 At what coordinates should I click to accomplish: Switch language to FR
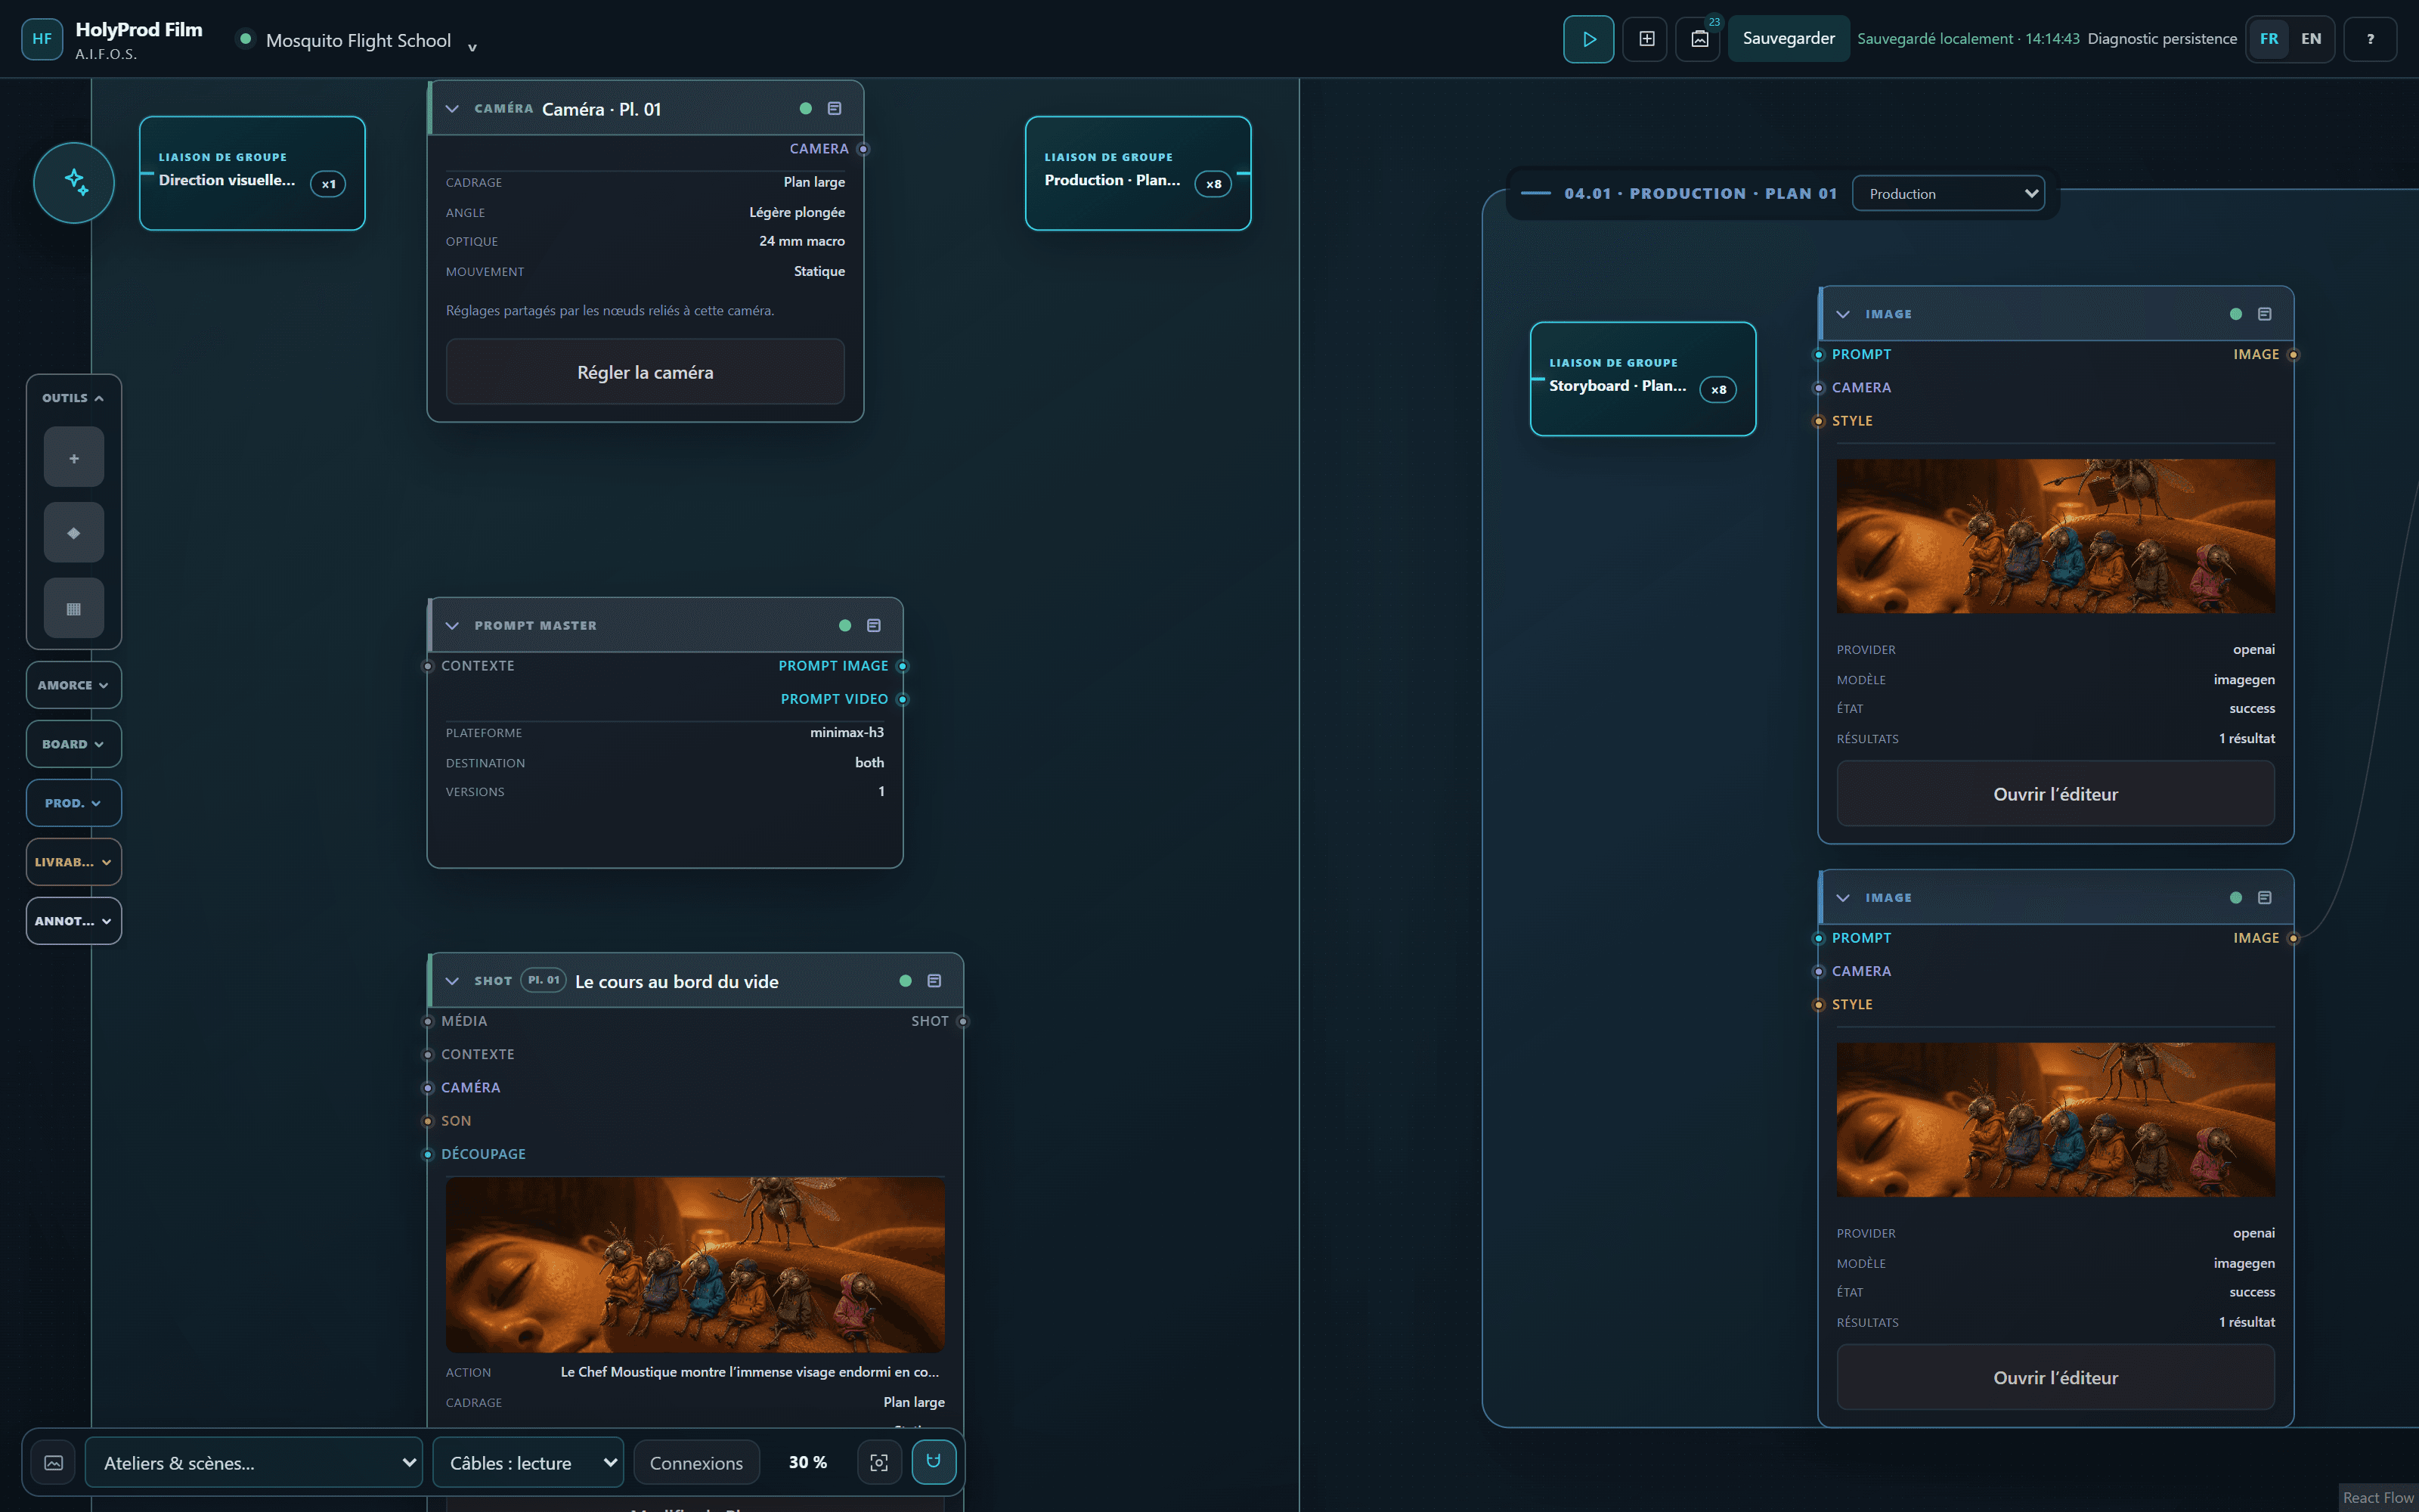point(2269,39)
